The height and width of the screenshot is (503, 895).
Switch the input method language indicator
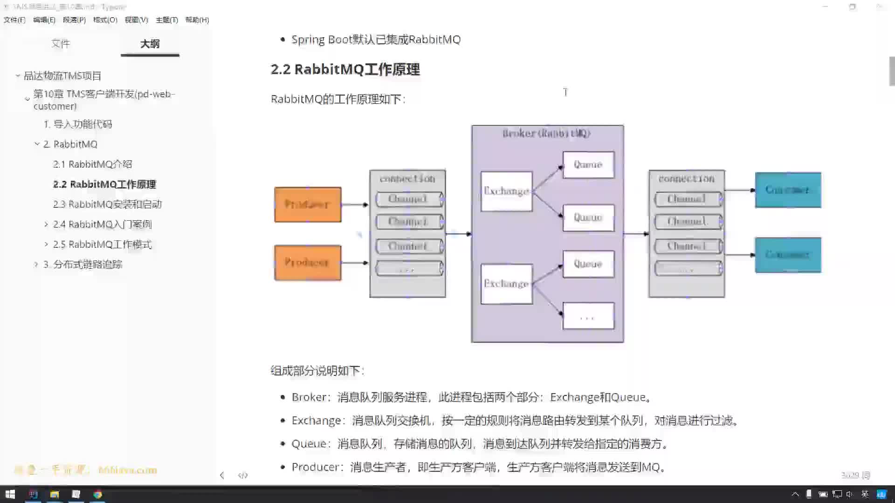[x=865, y=494]
